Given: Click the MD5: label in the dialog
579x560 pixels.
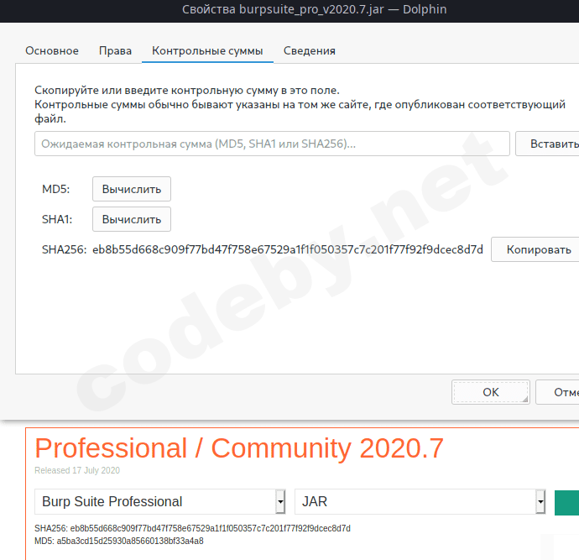Looking at the screenshot, I should [55, 189].
